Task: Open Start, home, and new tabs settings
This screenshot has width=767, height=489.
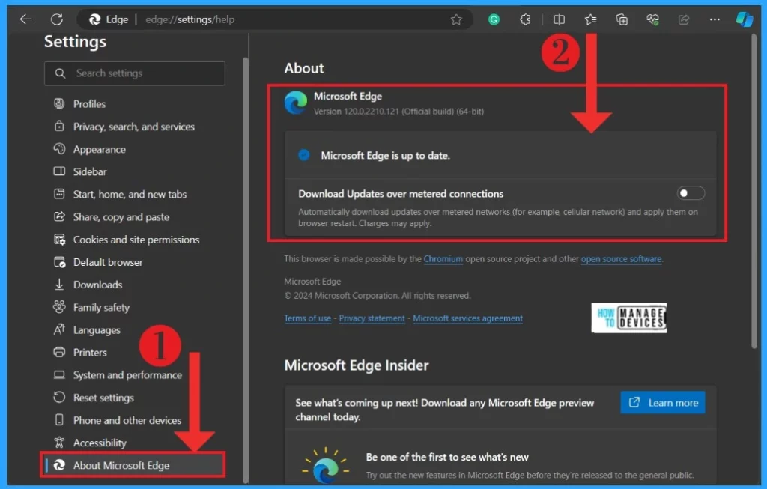Action: click(x=130, y=194)
